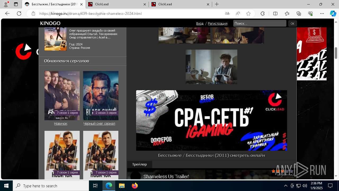Open a new browser tab

click(x=217, y=4)
